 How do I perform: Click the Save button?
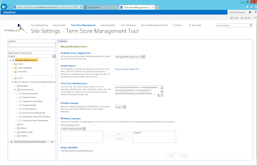coord(171,155)
